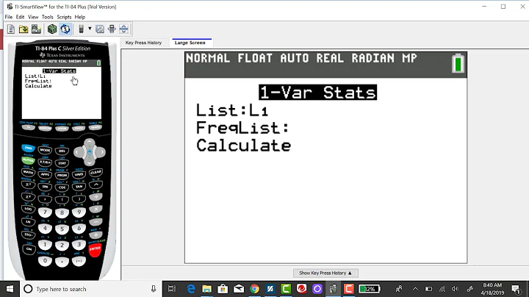Click the up-down arrows size toolbar icon

pyautogui.click(x=124, y=29)
